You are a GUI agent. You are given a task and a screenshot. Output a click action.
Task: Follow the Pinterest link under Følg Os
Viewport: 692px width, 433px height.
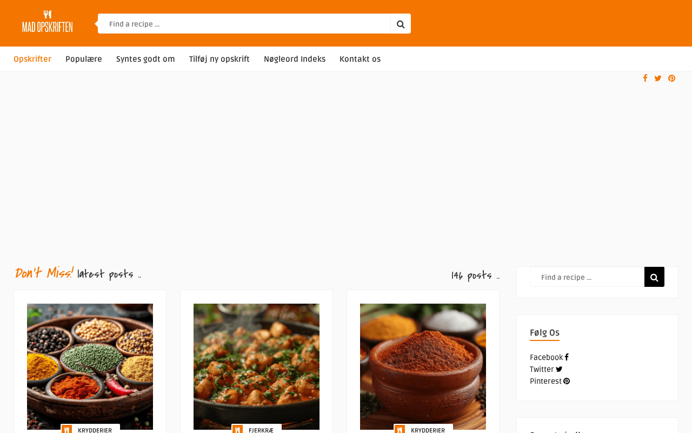pos(549,382)
